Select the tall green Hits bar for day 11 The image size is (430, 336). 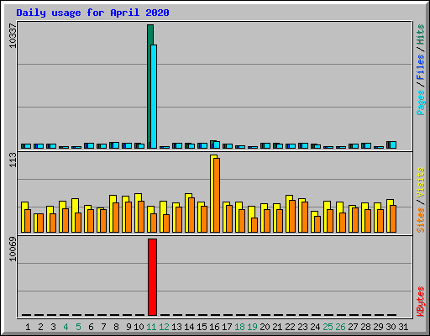coord(149,84)
